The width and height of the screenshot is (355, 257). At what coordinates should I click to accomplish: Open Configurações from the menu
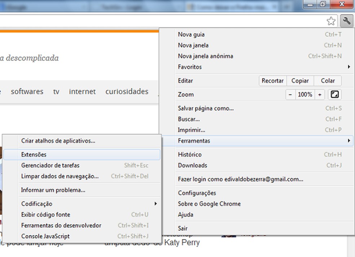(197, 193)
